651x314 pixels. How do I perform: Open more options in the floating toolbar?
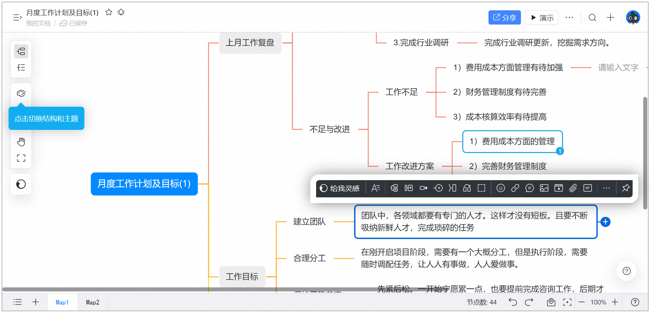pos(607,188)
